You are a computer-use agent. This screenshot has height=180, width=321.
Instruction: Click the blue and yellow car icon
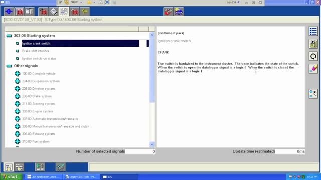pos(179,11)
